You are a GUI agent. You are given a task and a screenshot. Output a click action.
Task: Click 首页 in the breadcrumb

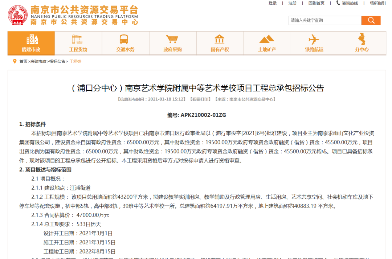tap(23, 61)
